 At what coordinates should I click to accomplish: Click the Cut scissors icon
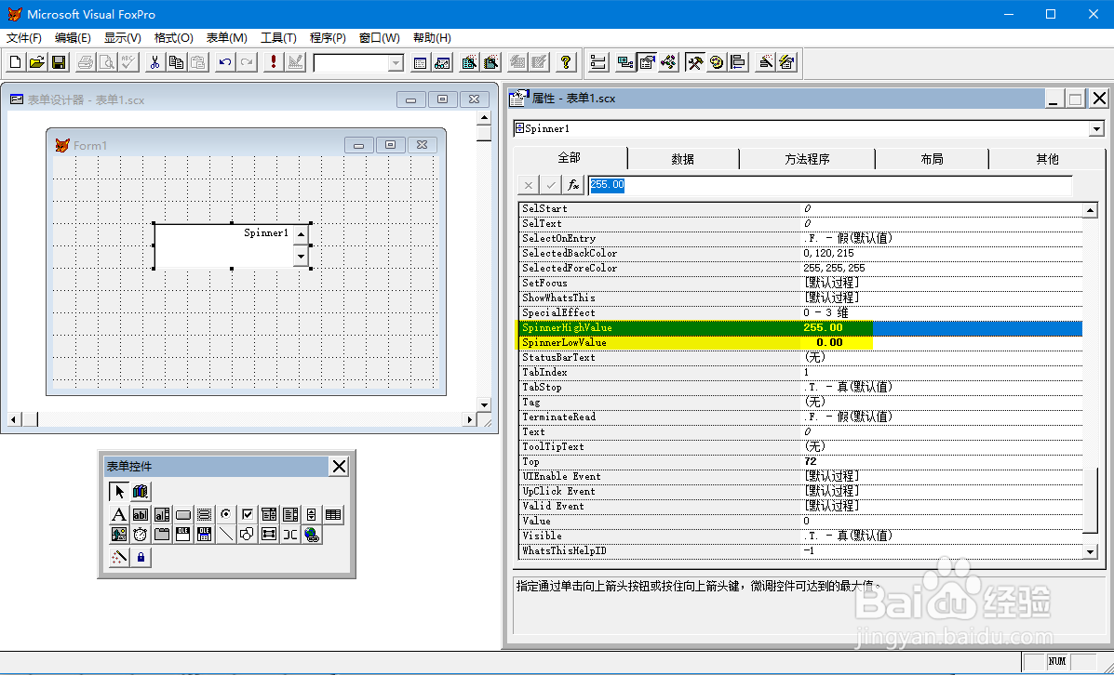click(x=154, y=62)
